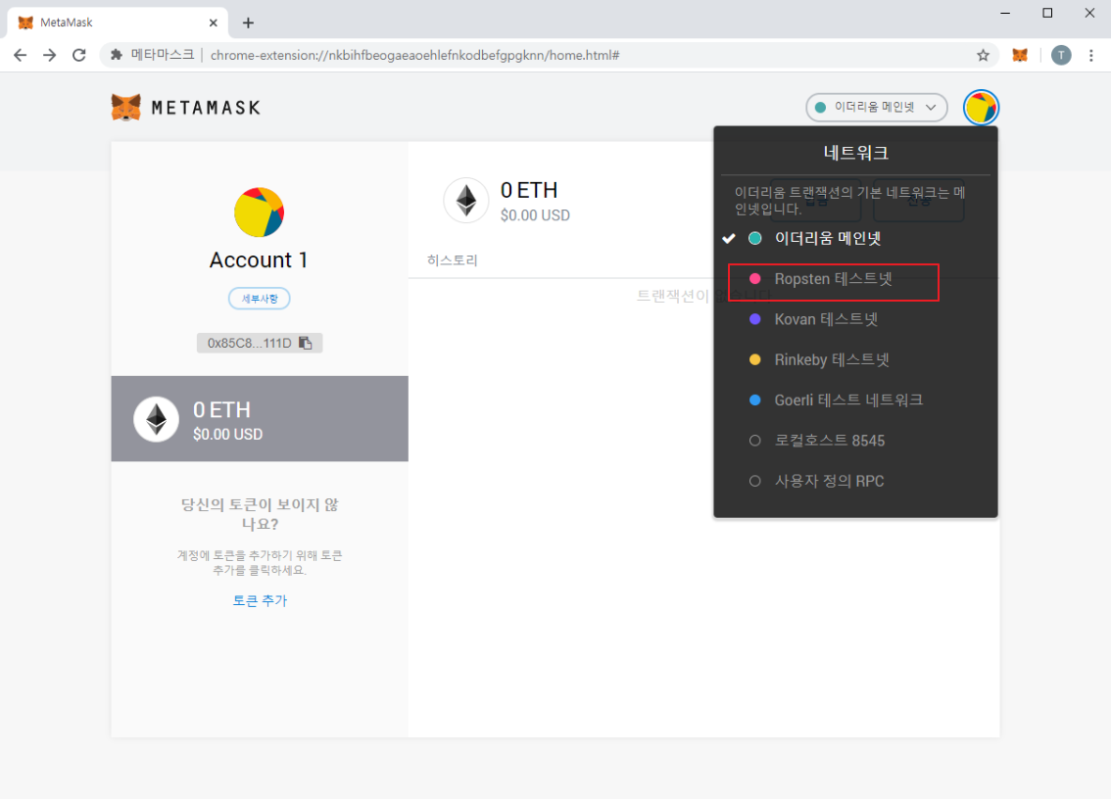
Task: Click the Account 1 name
Action: tap(259, 259)
